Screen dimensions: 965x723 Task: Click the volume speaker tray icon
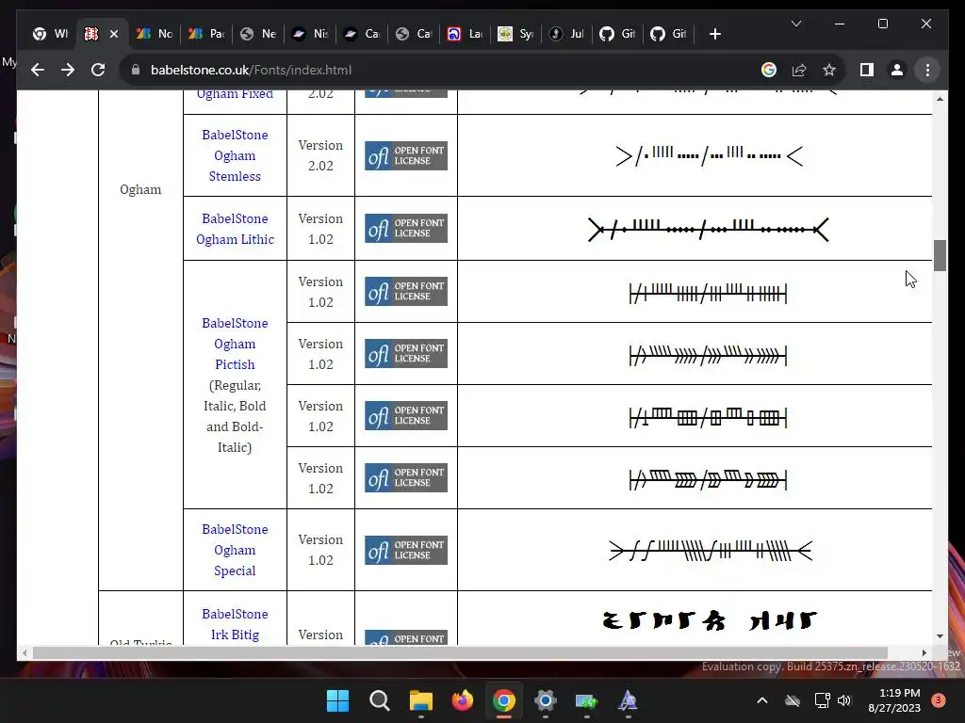click(844, 700)
